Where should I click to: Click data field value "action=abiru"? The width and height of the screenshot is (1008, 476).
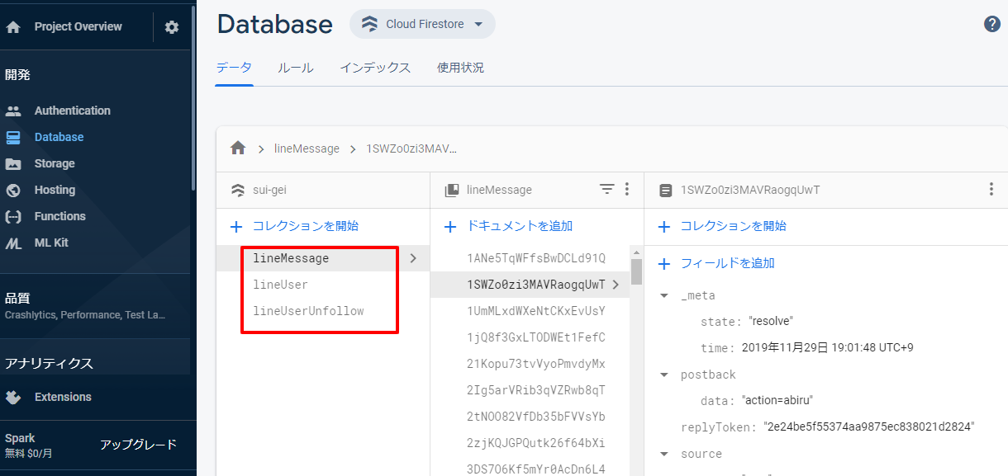pos(777,401)
